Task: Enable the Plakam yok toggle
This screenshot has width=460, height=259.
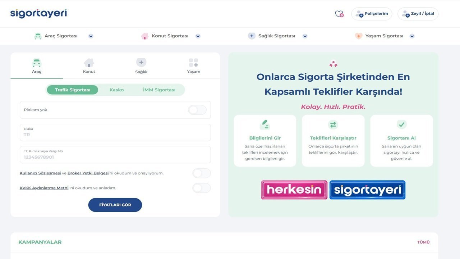Action: [x=197, y=110]
